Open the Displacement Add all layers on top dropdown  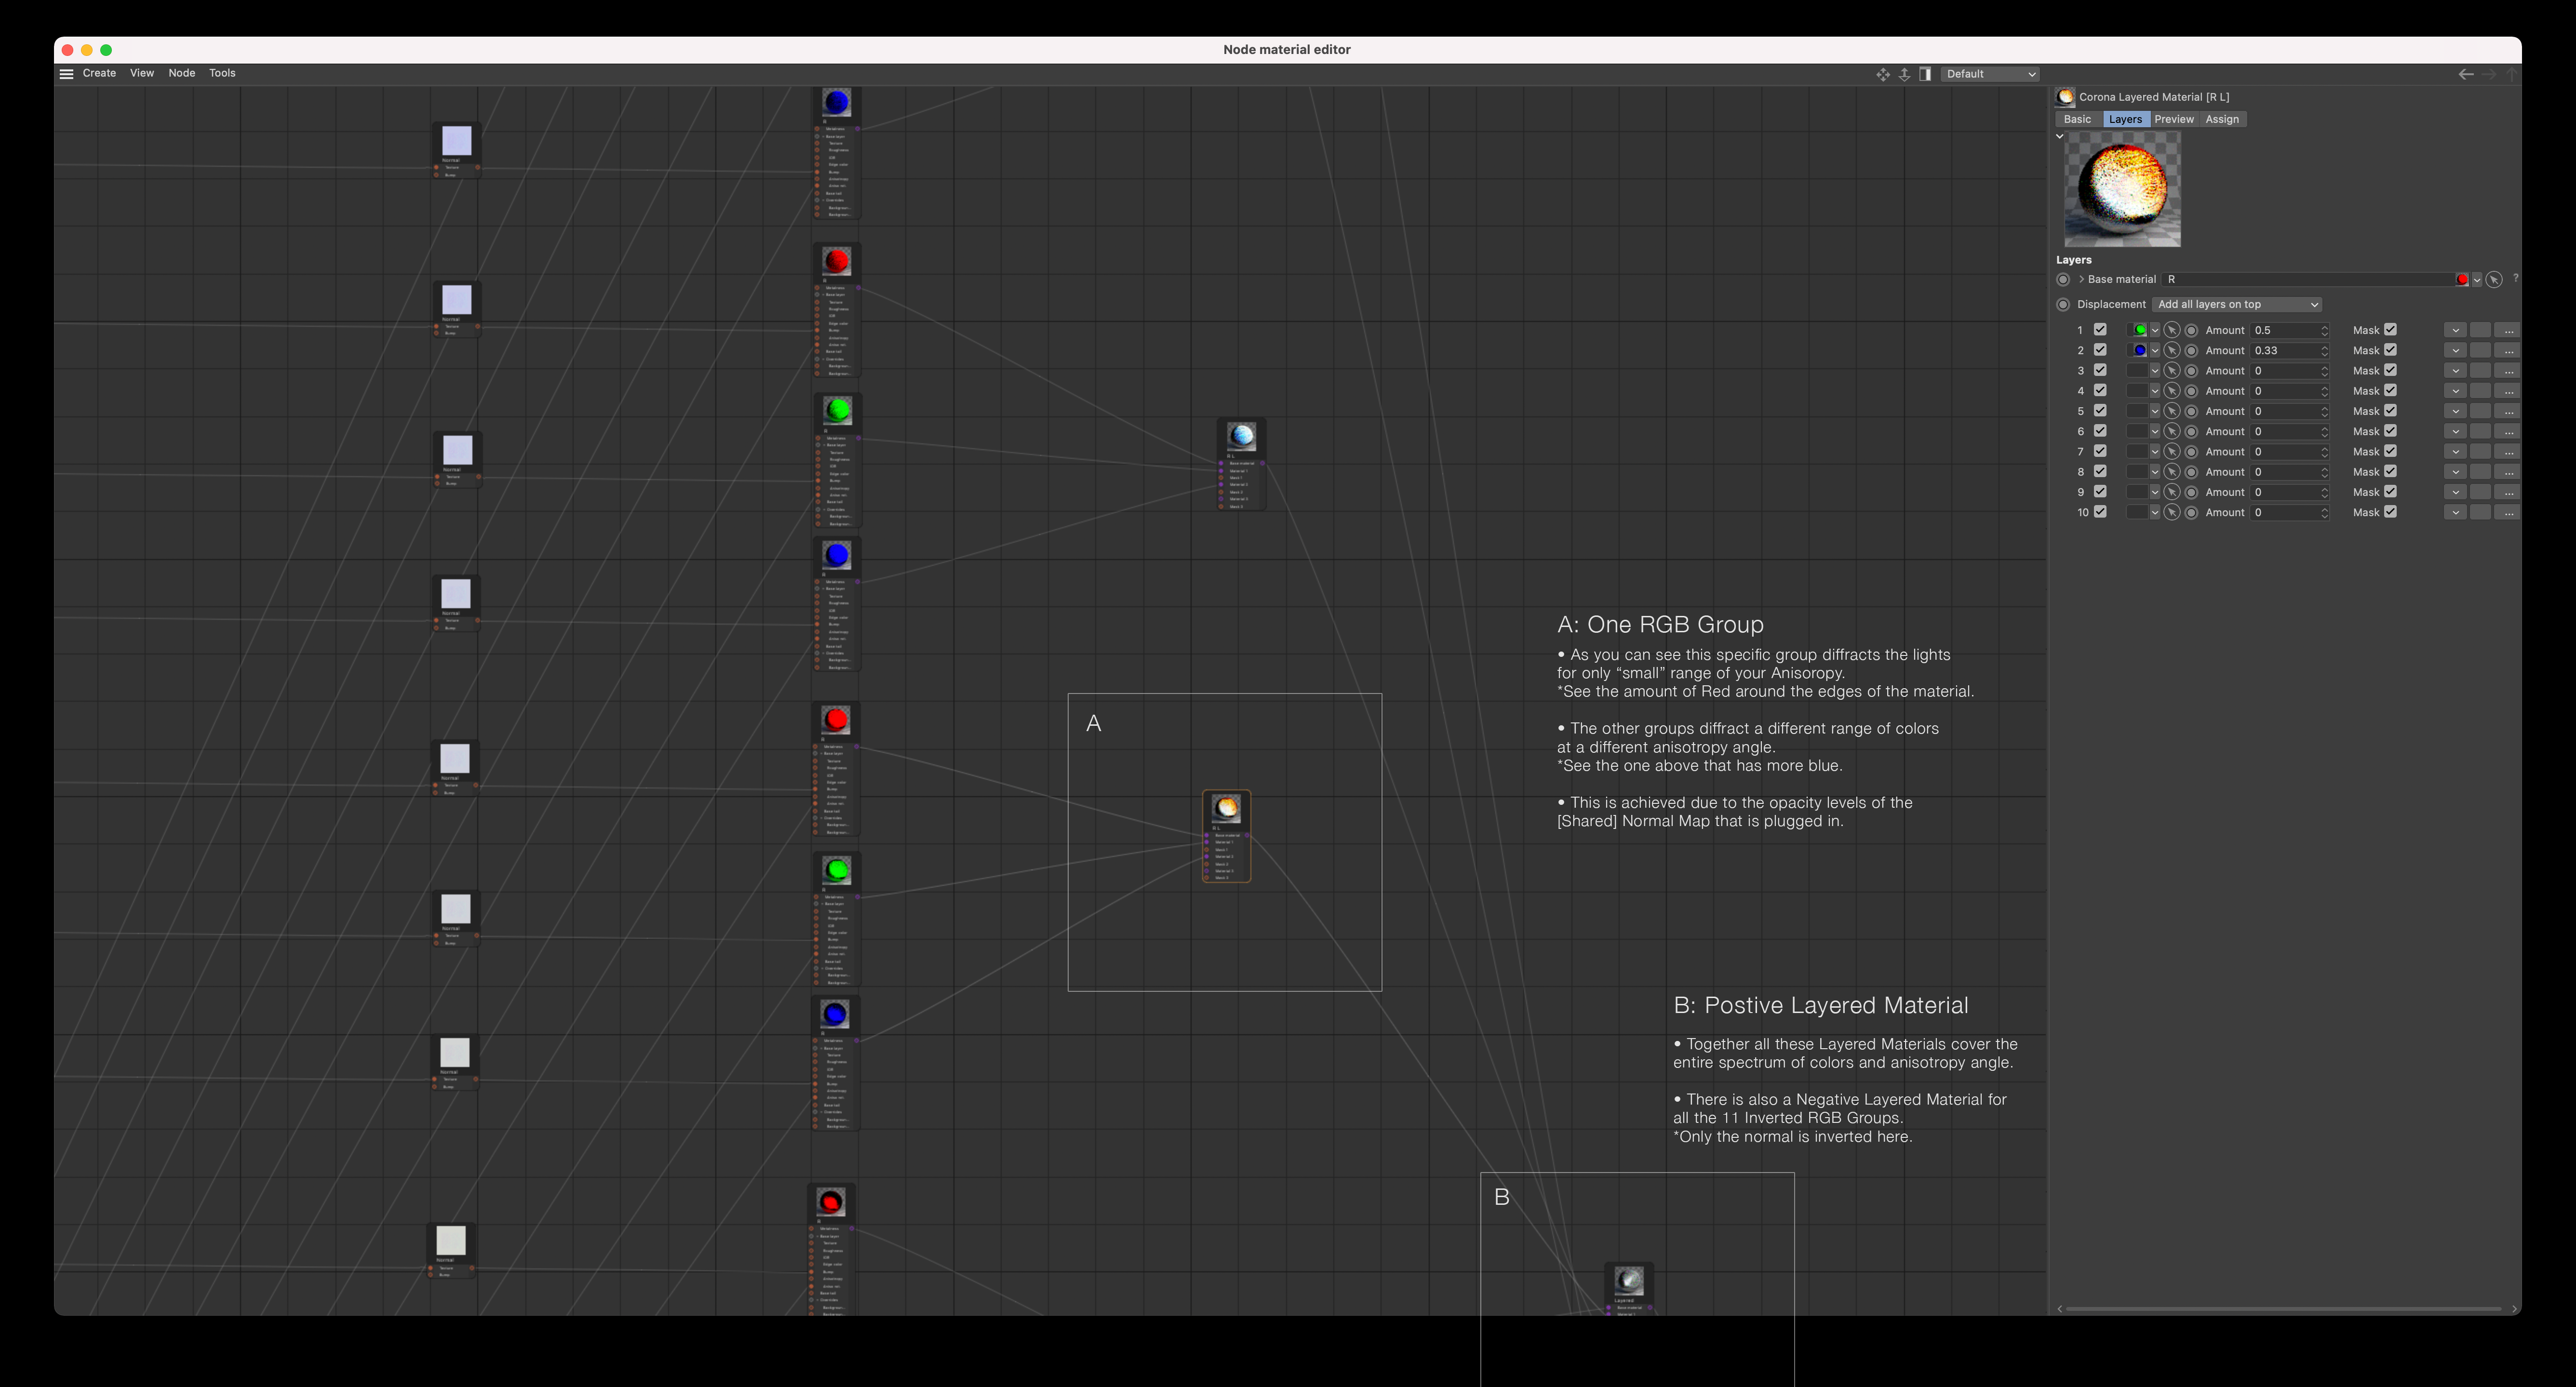[x=2237, y=304]
